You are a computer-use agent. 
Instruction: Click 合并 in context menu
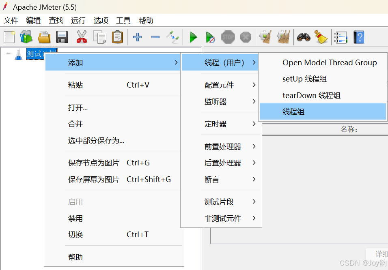(113, 124)
